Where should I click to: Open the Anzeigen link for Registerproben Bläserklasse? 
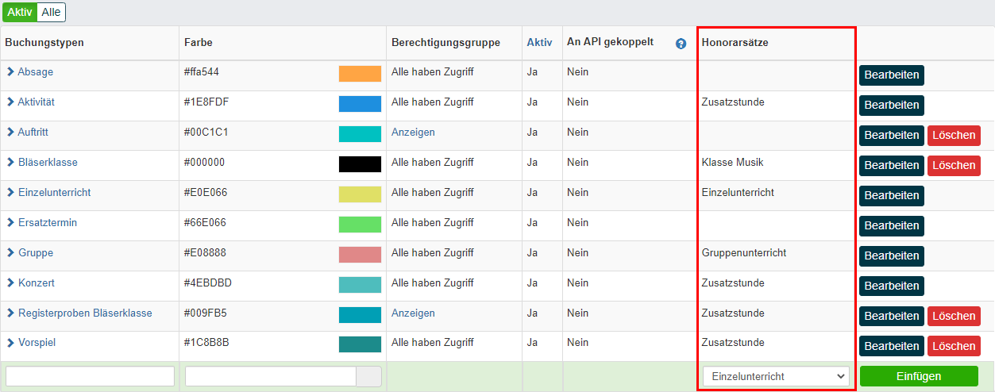click(413, 313)
